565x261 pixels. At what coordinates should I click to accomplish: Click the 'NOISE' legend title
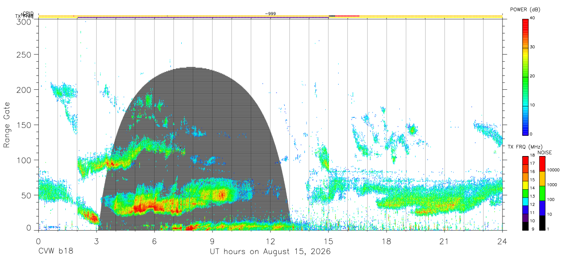coord(544,152)
